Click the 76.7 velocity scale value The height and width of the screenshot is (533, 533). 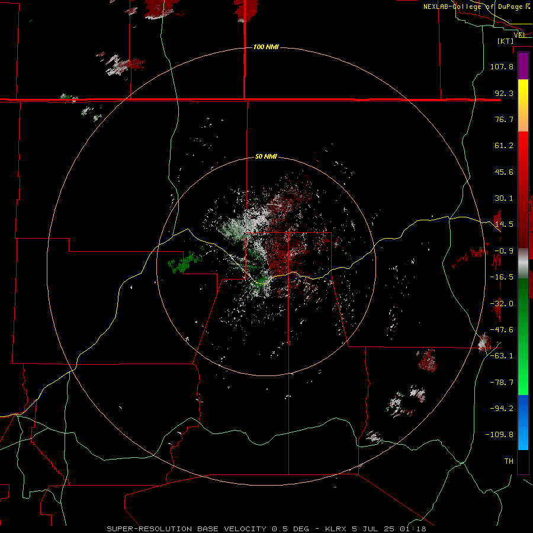[x=504, y=119]
